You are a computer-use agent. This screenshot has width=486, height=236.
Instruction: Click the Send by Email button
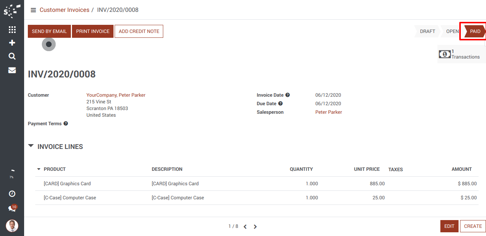49,31
